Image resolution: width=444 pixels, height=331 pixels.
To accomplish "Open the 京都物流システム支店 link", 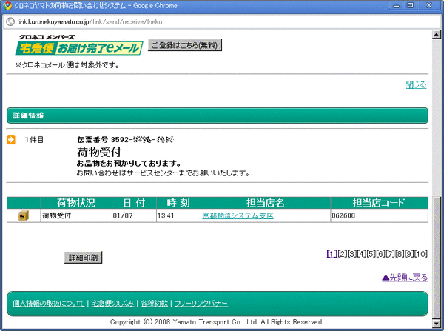I will 238,215.
